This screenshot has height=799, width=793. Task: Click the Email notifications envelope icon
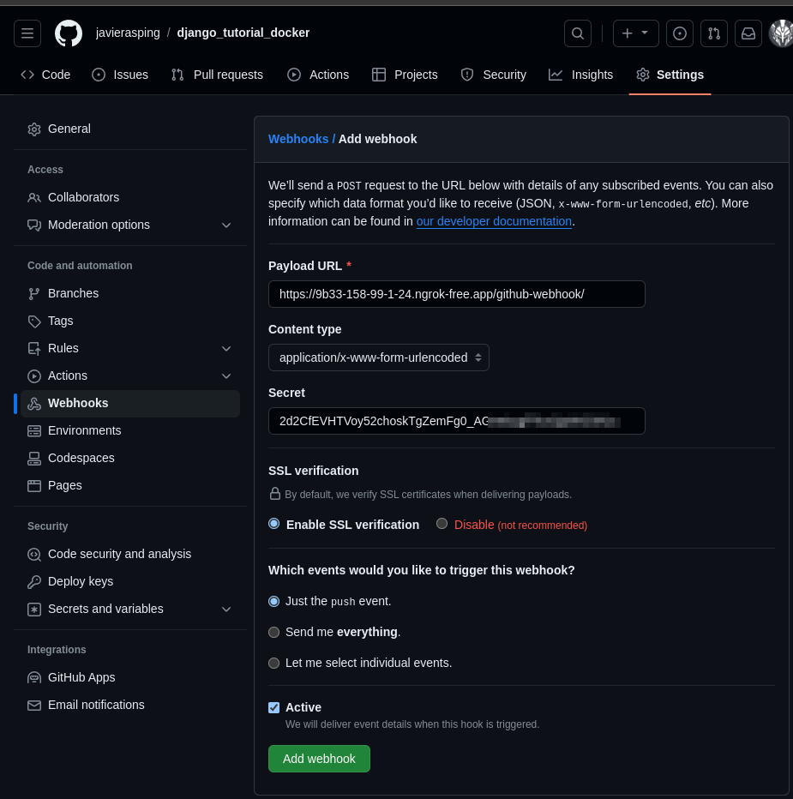[x=34, y=706]
